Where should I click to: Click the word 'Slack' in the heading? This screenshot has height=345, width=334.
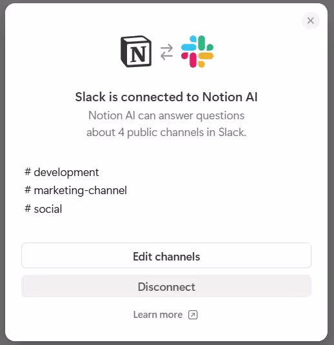click(90, 97)
